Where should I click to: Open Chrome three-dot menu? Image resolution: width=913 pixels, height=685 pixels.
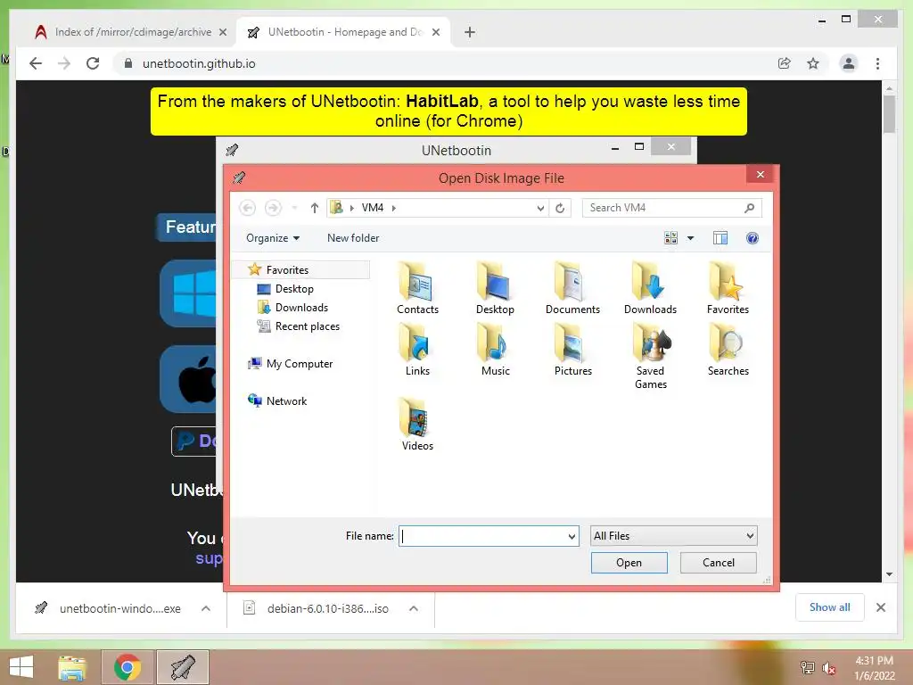pyautogui.click(x=877, y=63)
